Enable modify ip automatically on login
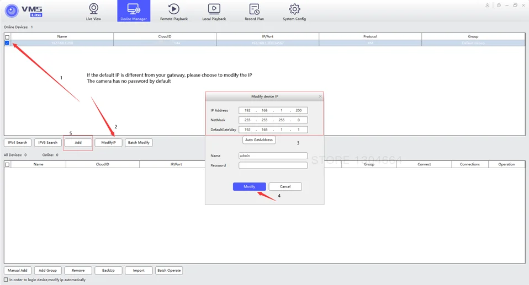Image resolution: width=529 pixels, height=285 pixels. tap(6, 279)
